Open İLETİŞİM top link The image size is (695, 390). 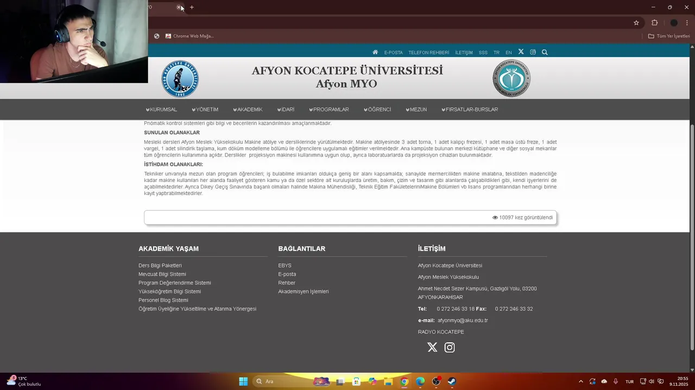tap(464, 53)
